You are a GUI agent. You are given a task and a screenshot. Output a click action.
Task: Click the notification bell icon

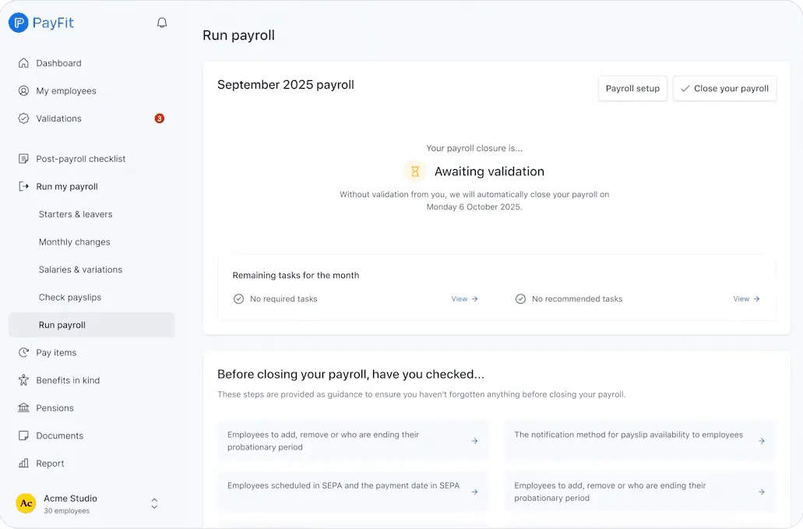pyautogui.click(x=161, y=23)
